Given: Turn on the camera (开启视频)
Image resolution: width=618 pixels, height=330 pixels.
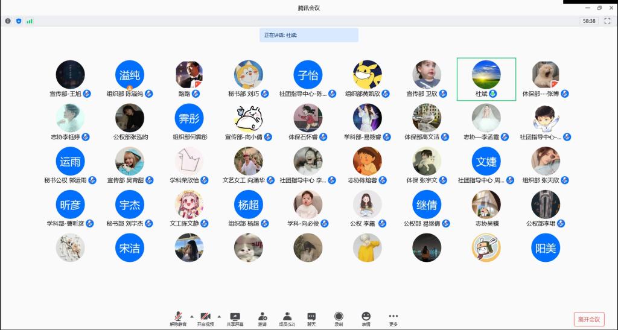Looking at the screenshot, I should (205, 318).
